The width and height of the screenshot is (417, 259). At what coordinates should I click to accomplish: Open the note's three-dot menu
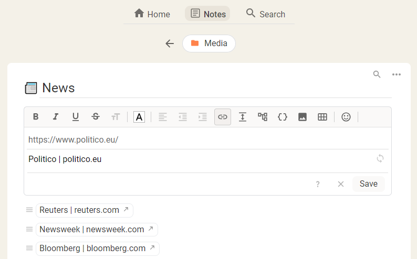point(397,74)
